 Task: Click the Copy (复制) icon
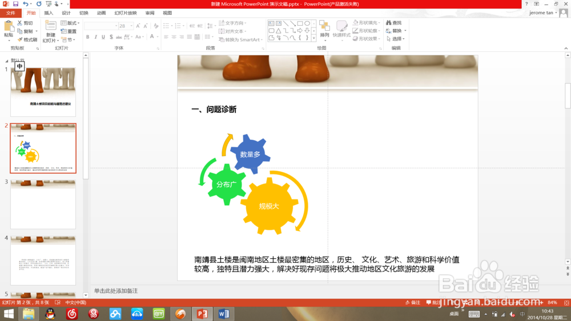(20, 31)
